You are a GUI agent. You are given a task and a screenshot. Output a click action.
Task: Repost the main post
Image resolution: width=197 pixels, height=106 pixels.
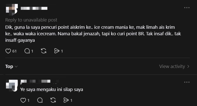pos(43,51)
